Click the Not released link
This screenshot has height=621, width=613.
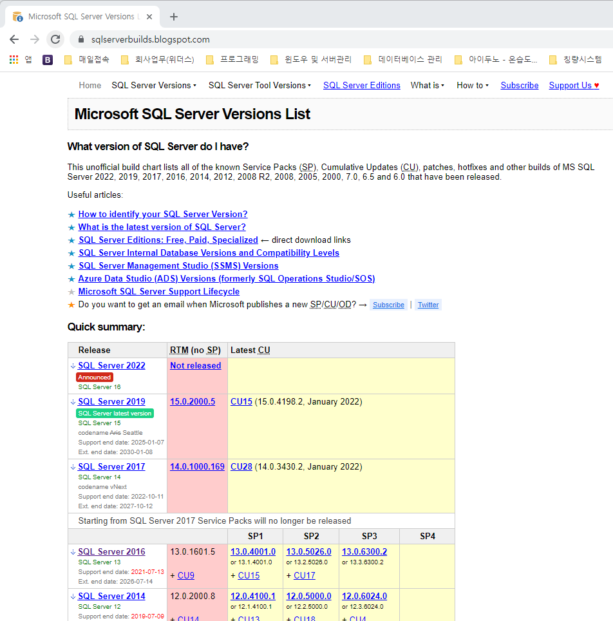pyautogui.click(x=196, y=365)
